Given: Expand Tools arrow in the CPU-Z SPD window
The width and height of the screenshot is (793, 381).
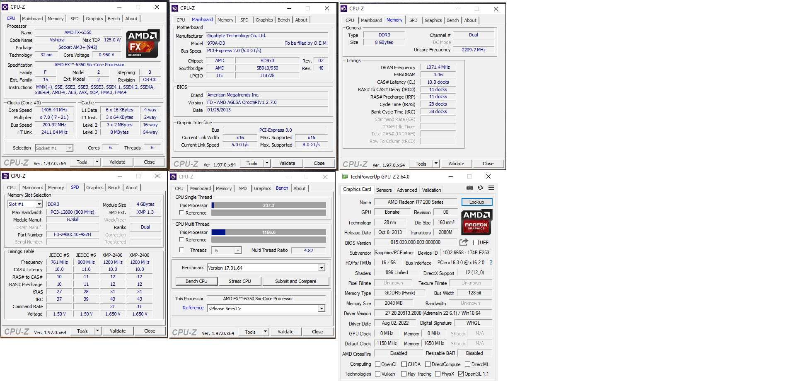Looking at the screenshot, I should tap(97, 330).
